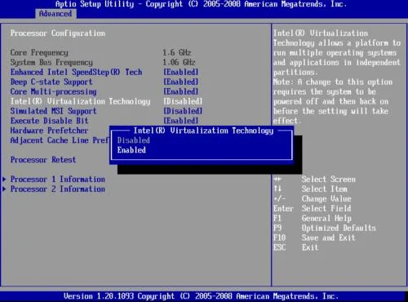Screen dimensions: 408x302
Task: Change Simulated MSI Support [Disabled] value
Action: [183, 111]
